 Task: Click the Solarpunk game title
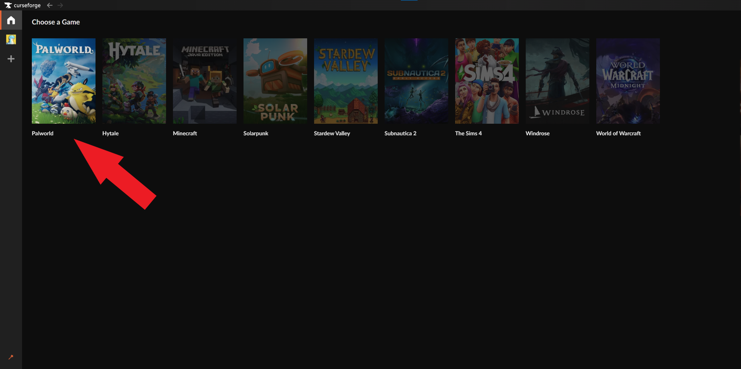coord(256,133)
